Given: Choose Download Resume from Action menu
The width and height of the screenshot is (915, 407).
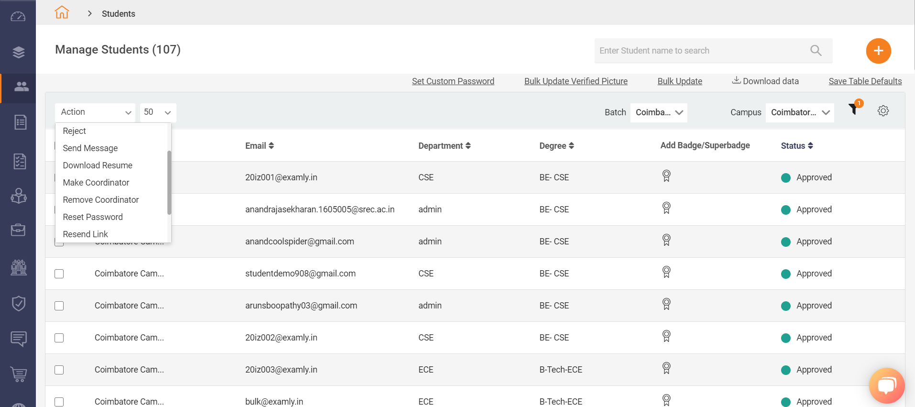Looking at the screenshot, I should tap(111, 165).
